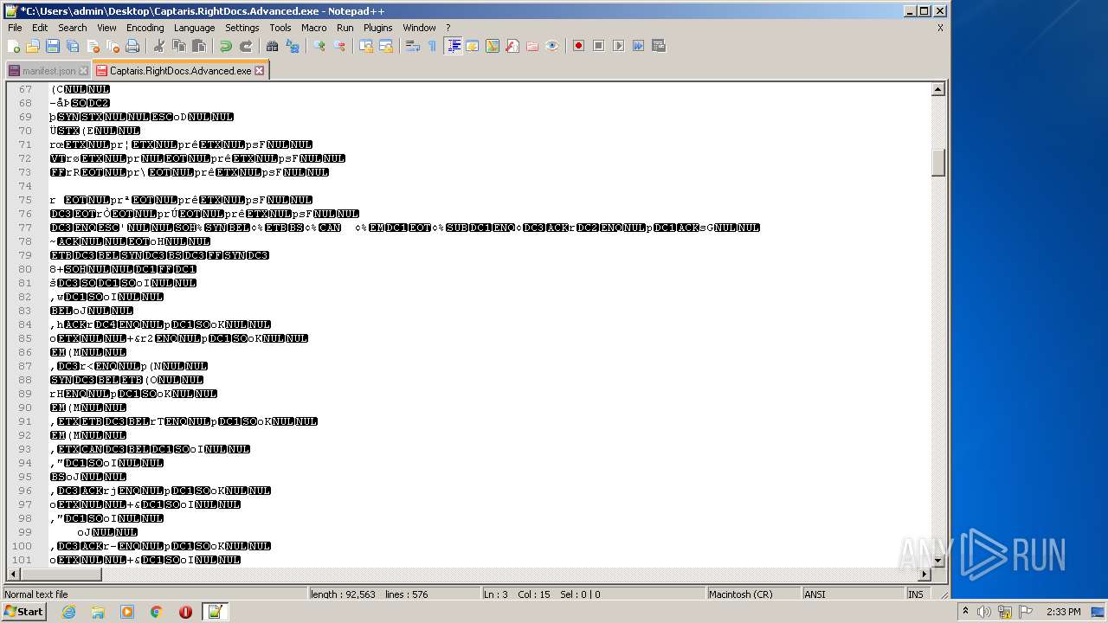Toggle synchronize horizontal scrolling
The height and width of the screenshot is (623, 1108).
385,46
